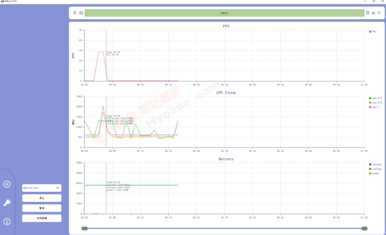Click the user profile icon
This screenshot has height=235, width=386.
pos(75,13)
